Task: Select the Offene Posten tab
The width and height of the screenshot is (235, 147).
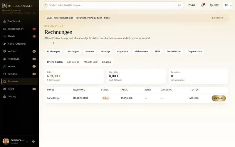Action: pyautogui.click(x=55, y=62)
